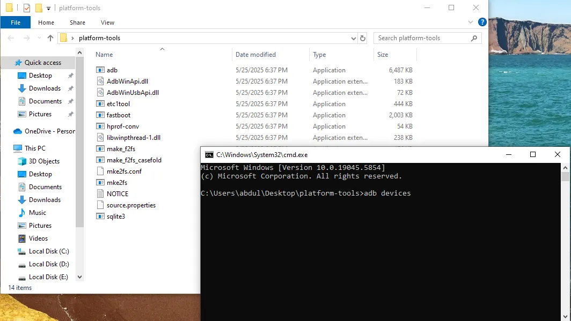
Task: Click the Search platform-tools field
Action: click(424, 38)
